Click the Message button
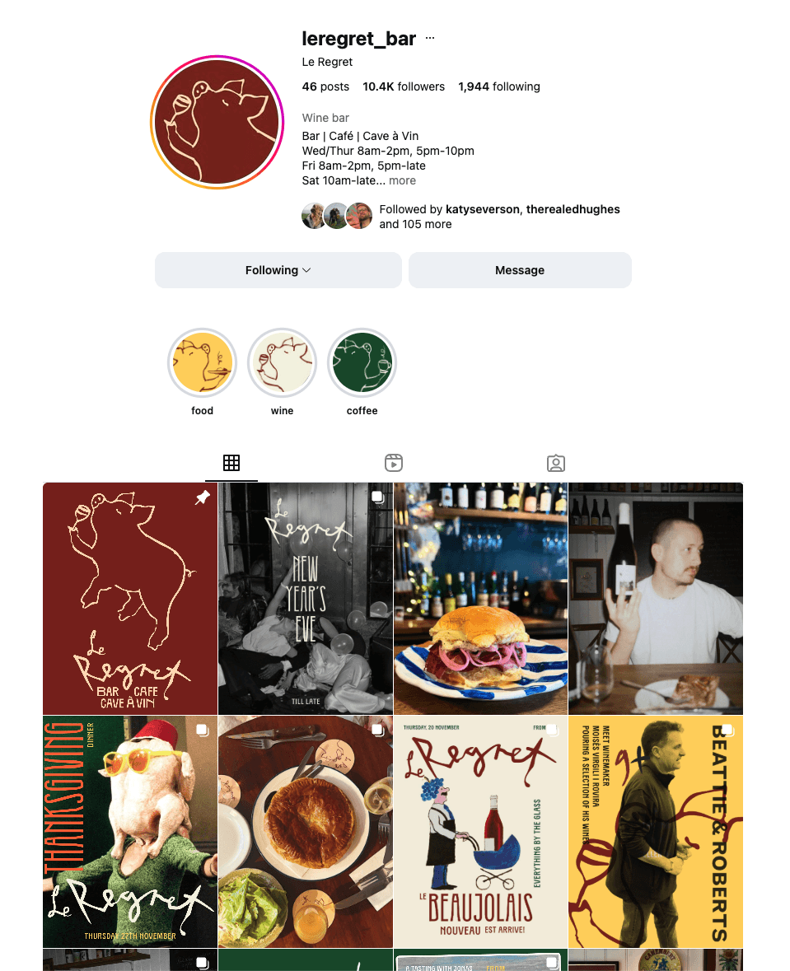Image resolution: width=790 pixels, height=971 pixels. point(520,270)
